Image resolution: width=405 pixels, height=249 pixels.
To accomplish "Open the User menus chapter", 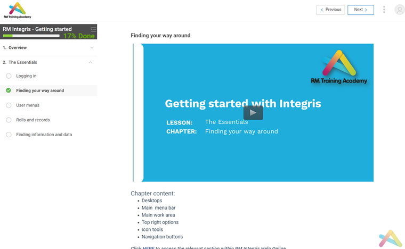I will click(28, 105).
